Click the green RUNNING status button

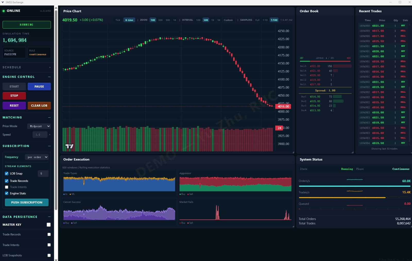(27, 25)
